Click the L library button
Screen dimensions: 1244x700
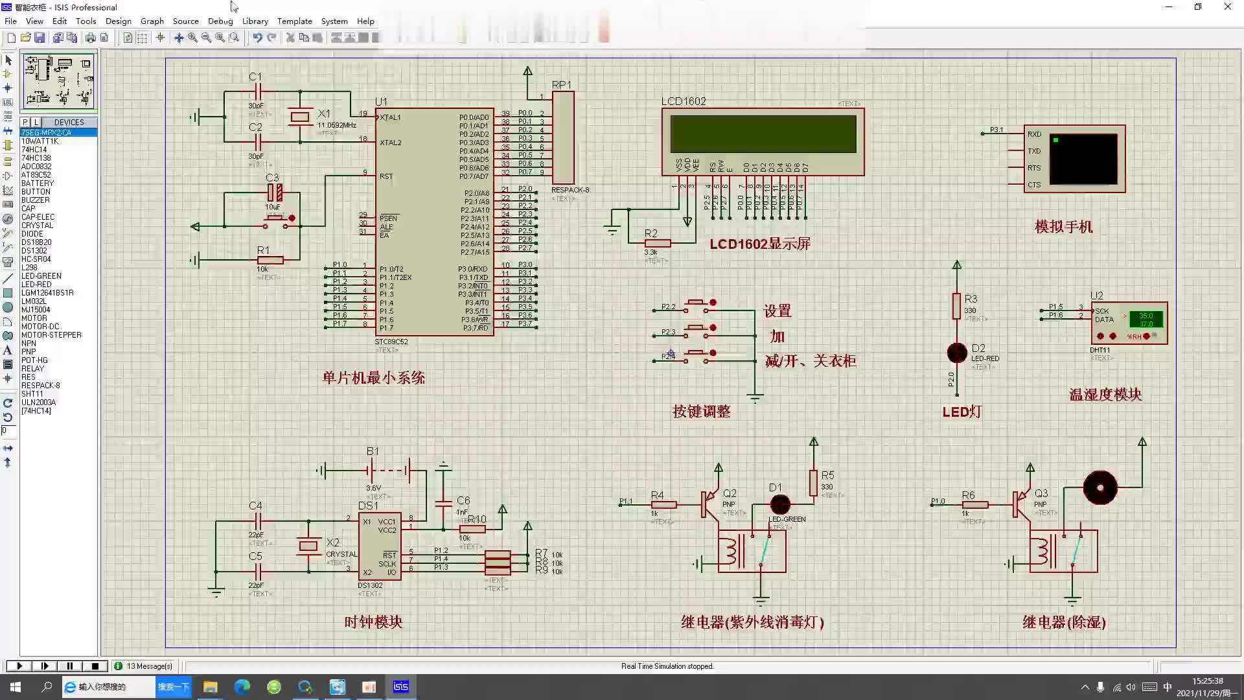[x=36, y=122]
